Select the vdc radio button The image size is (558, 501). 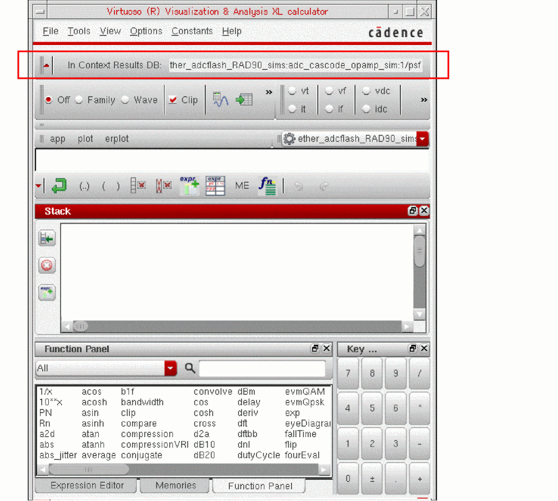[x=366, y=91]
